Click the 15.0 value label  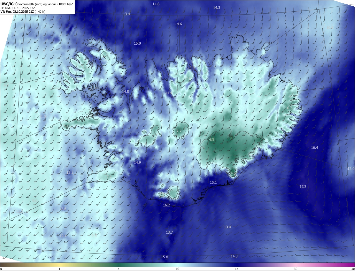[x=138, y=43]
